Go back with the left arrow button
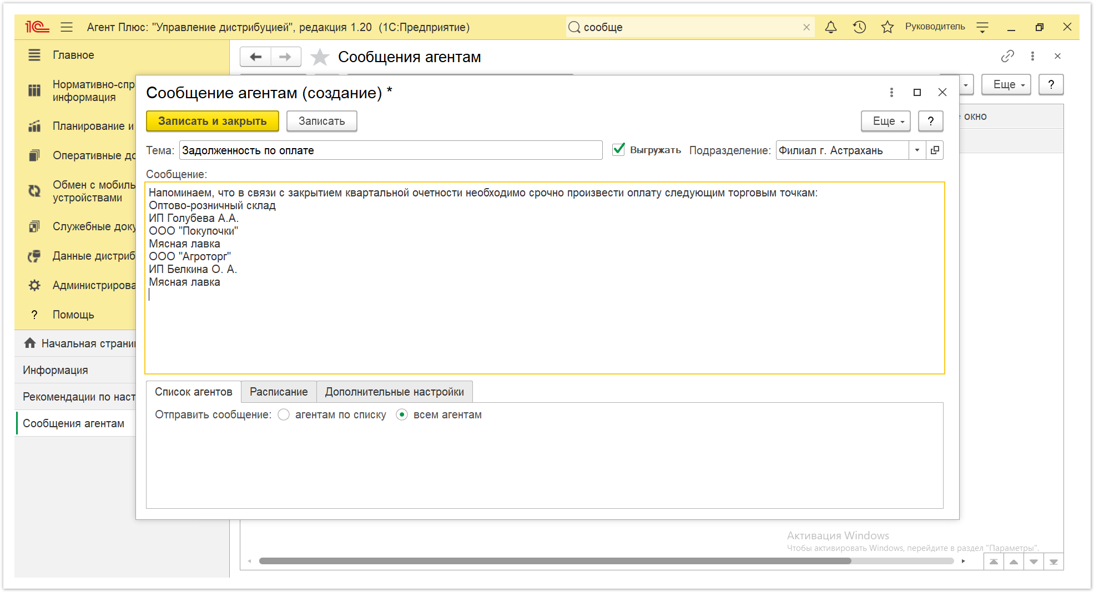 point(256,57)
